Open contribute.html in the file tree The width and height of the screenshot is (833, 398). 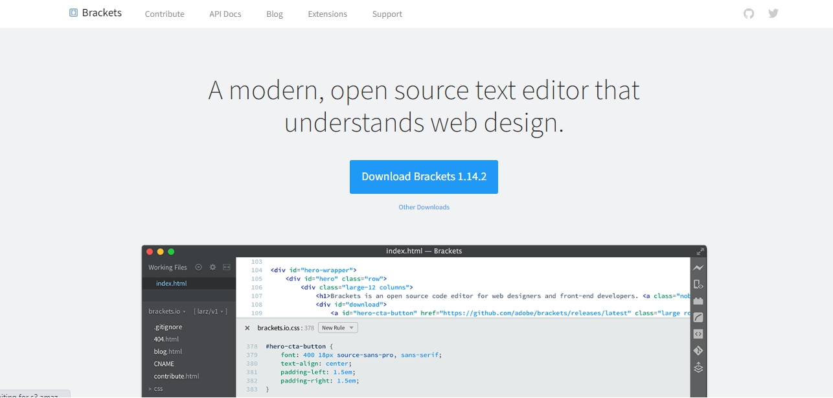point(176,376)
